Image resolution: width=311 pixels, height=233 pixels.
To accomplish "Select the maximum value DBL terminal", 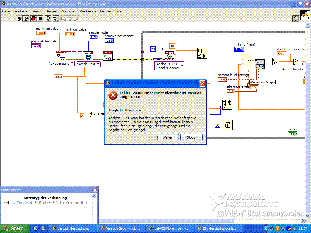I will coord(41,33).
